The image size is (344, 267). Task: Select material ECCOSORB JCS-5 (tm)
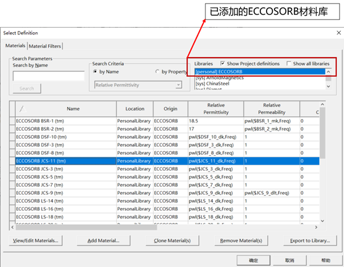coord(66,177)
